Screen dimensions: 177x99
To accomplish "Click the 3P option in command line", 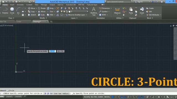I will [x=45, y=94].
